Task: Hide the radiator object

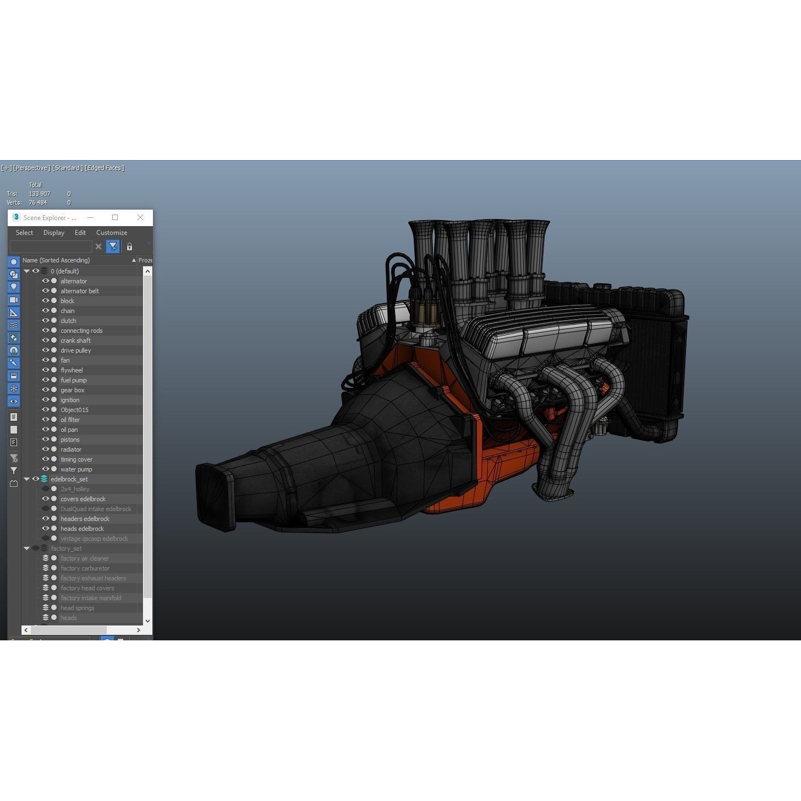Action: tap(46, 449)
